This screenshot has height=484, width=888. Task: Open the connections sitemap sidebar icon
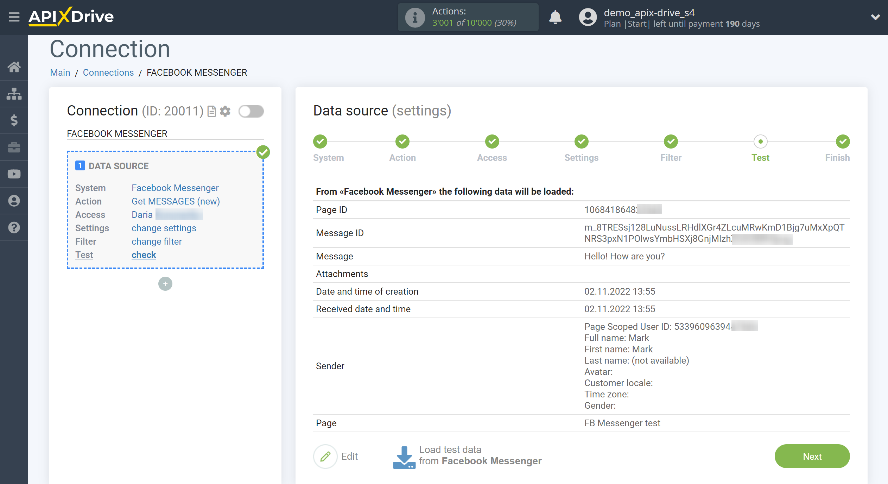[x=14, y=94]
